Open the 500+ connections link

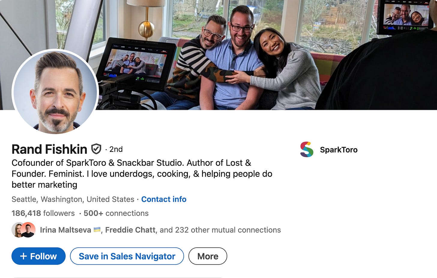[116, 213]
